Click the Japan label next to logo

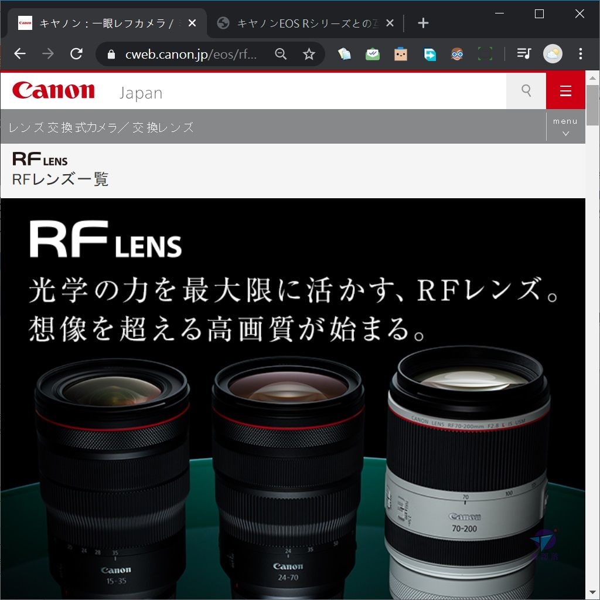click(141, 93)
